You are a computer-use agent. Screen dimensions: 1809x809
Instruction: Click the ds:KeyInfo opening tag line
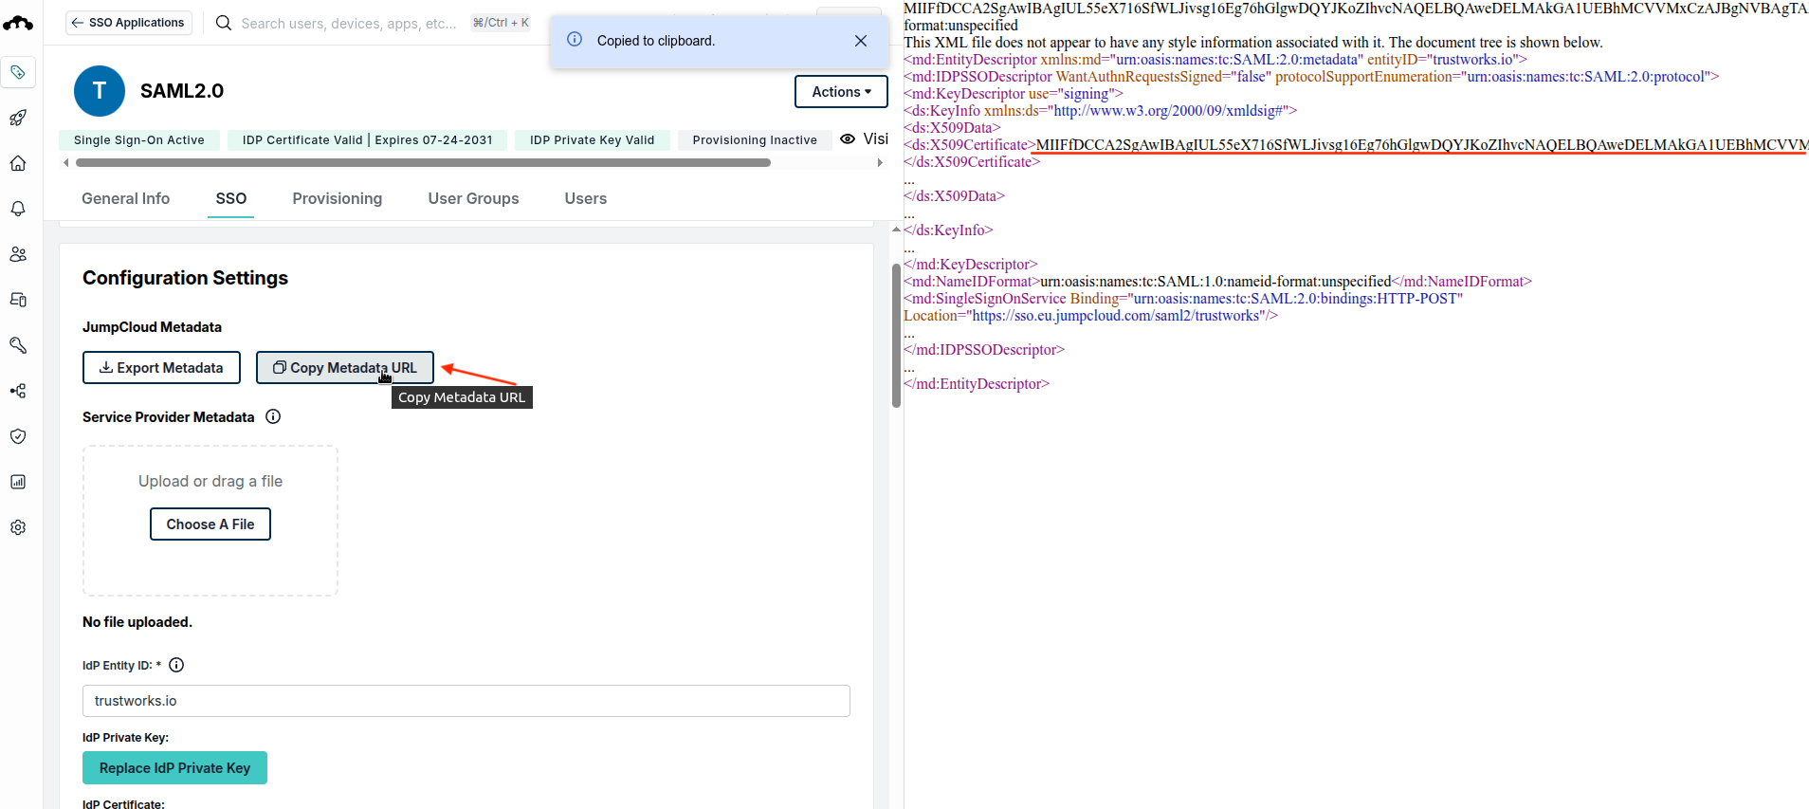pos(1101,111)
